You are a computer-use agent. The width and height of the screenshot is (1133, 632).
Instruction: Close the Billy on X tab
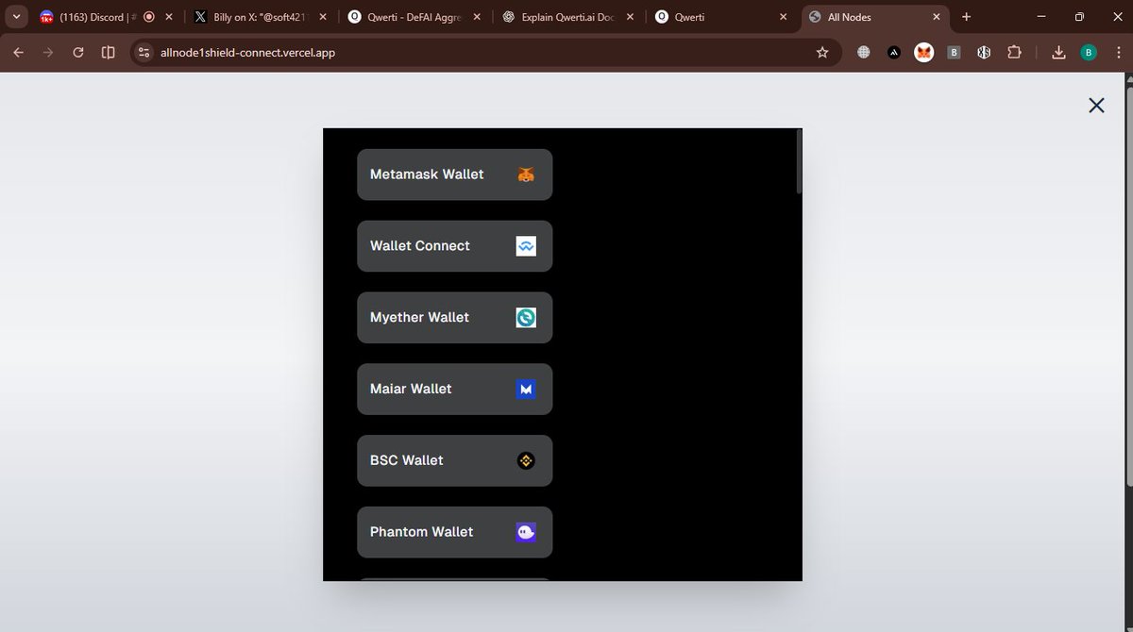point(323,17)
